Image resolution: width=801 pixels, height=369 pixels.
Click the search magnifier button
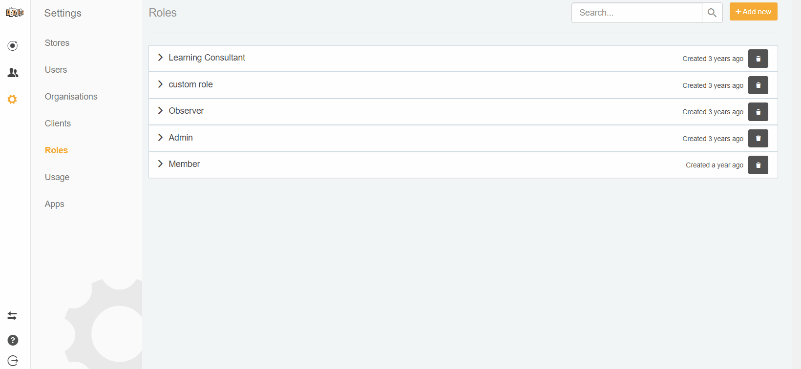coord(712,13)
